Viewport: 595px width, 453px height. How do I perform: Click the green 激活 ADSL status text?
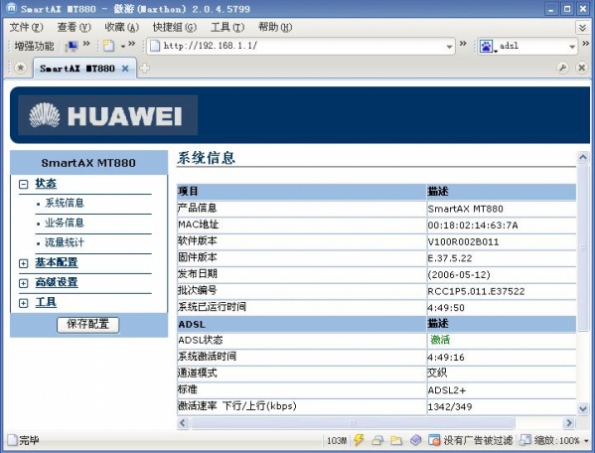440,340
